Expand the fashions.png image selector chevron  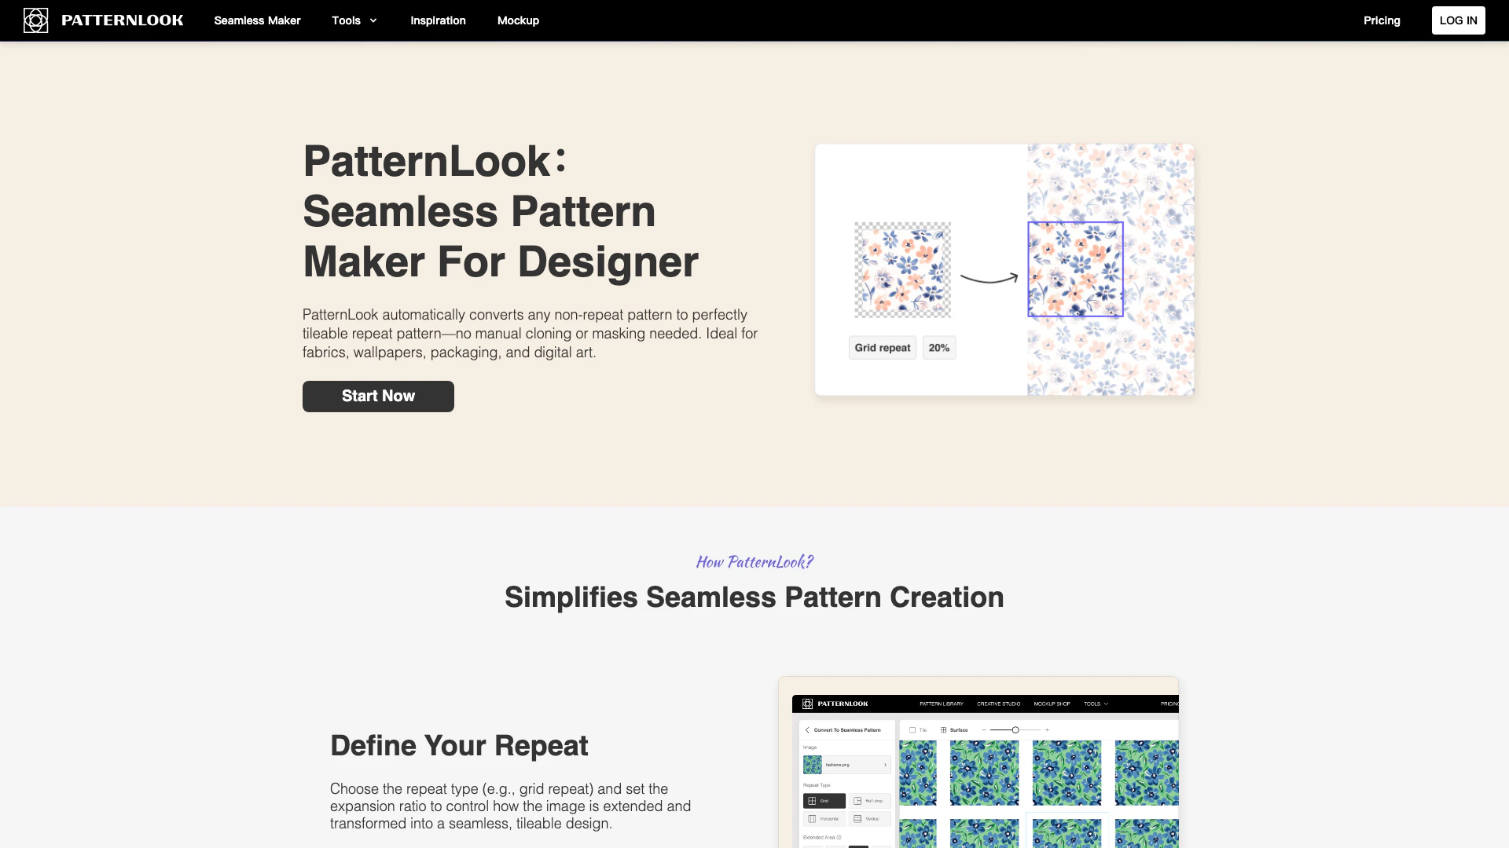point(885,765)
